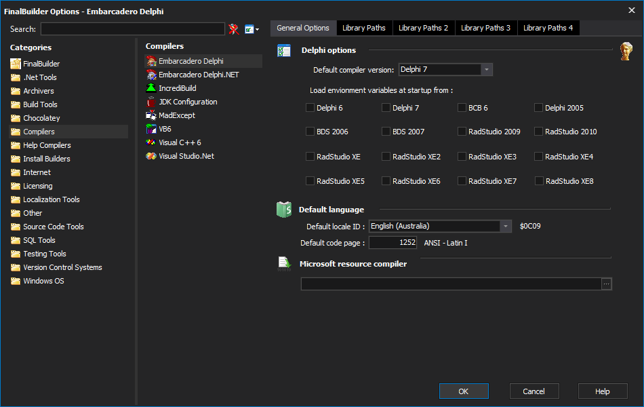Open the Library Paths 2 tab
The width and height of the screenshot is (644, 407).
click(x=424, y=28)
